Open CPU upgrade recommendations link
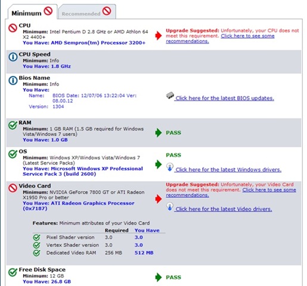The image size is (307, 286). [220, 39]
